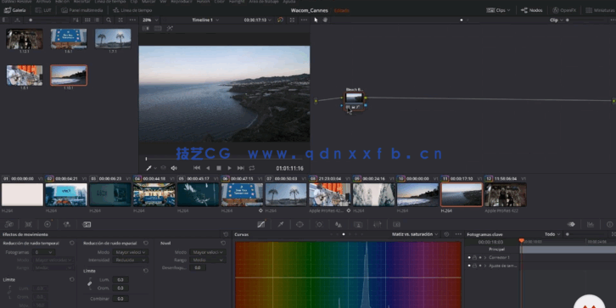Open the Intensidad Reducida dropdown
The height and width of the screenshot is (308, 616).
pyautogui.click(x=130, y=260)
